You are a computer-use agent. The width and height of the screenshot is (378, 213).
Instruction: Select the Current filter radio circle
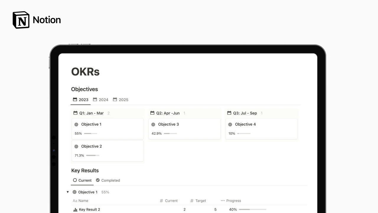[x=75, y=180]
